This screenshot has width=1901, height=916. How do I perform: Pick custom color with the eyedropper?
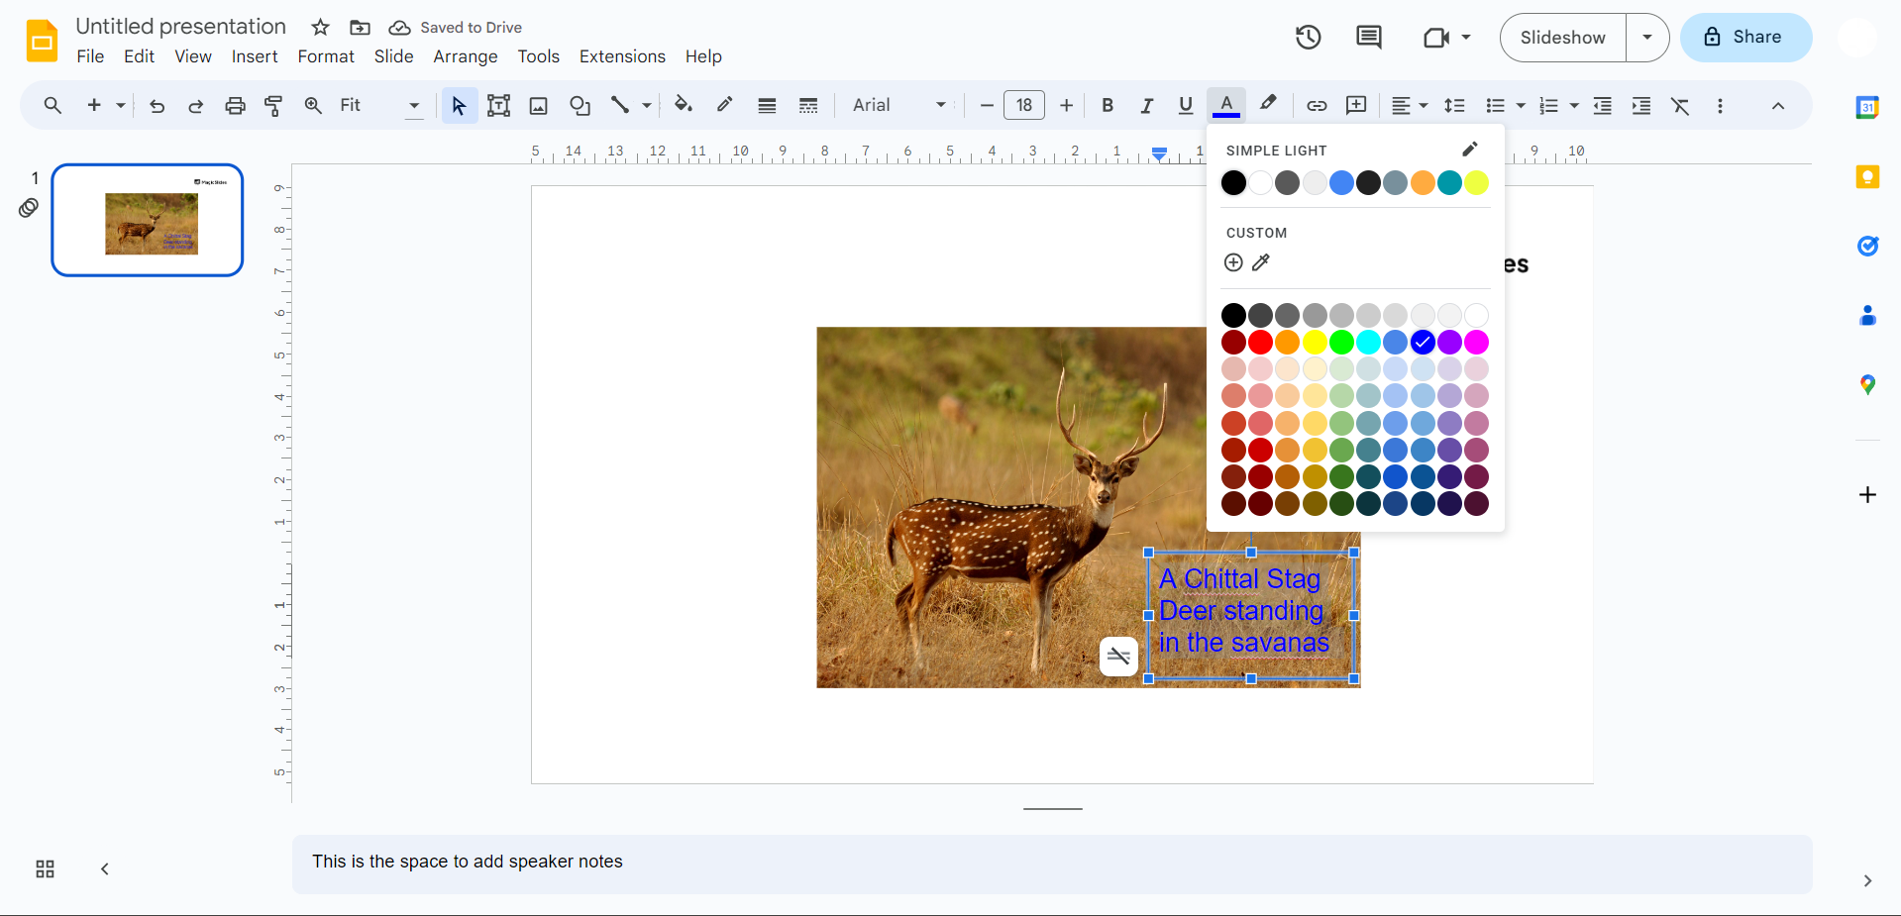(x=1261, y=262)
